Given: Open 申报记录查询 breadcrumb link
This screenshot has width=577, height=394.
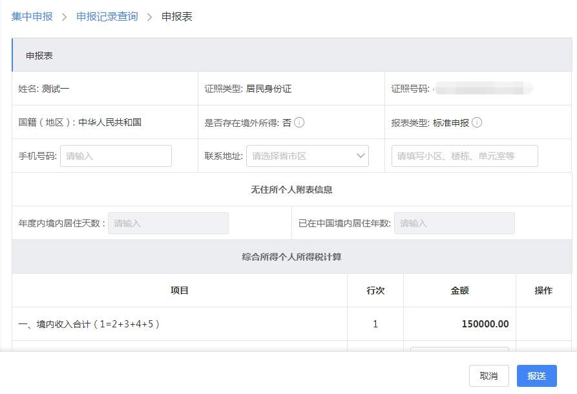Looking at the screenshot, I should pos(107,17).
